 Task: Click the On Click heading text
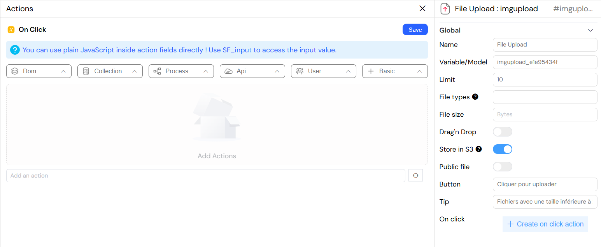32,29
